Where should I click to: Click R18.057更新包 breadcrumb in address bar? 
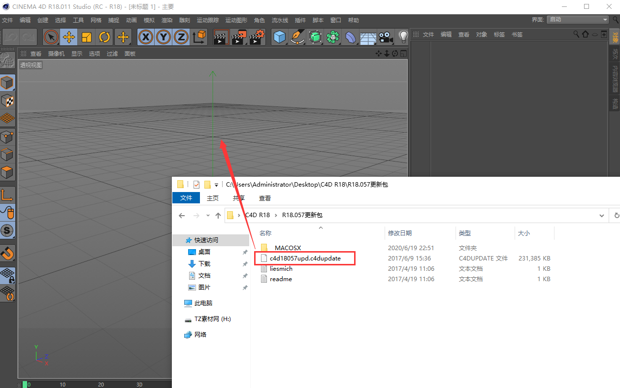(302, 215)
